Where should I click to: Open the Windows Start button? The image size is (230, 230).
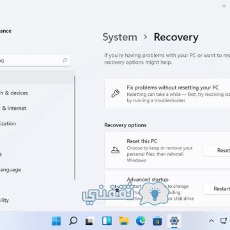(56, 221)
